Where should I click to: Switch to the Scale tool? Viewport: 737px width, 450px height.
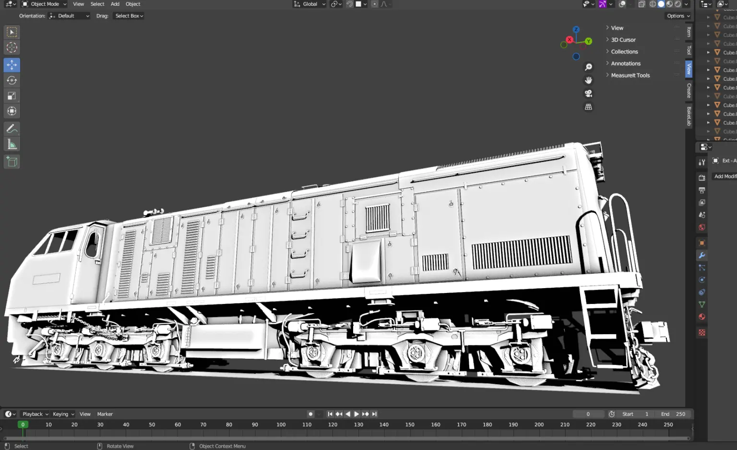(12, 96)
